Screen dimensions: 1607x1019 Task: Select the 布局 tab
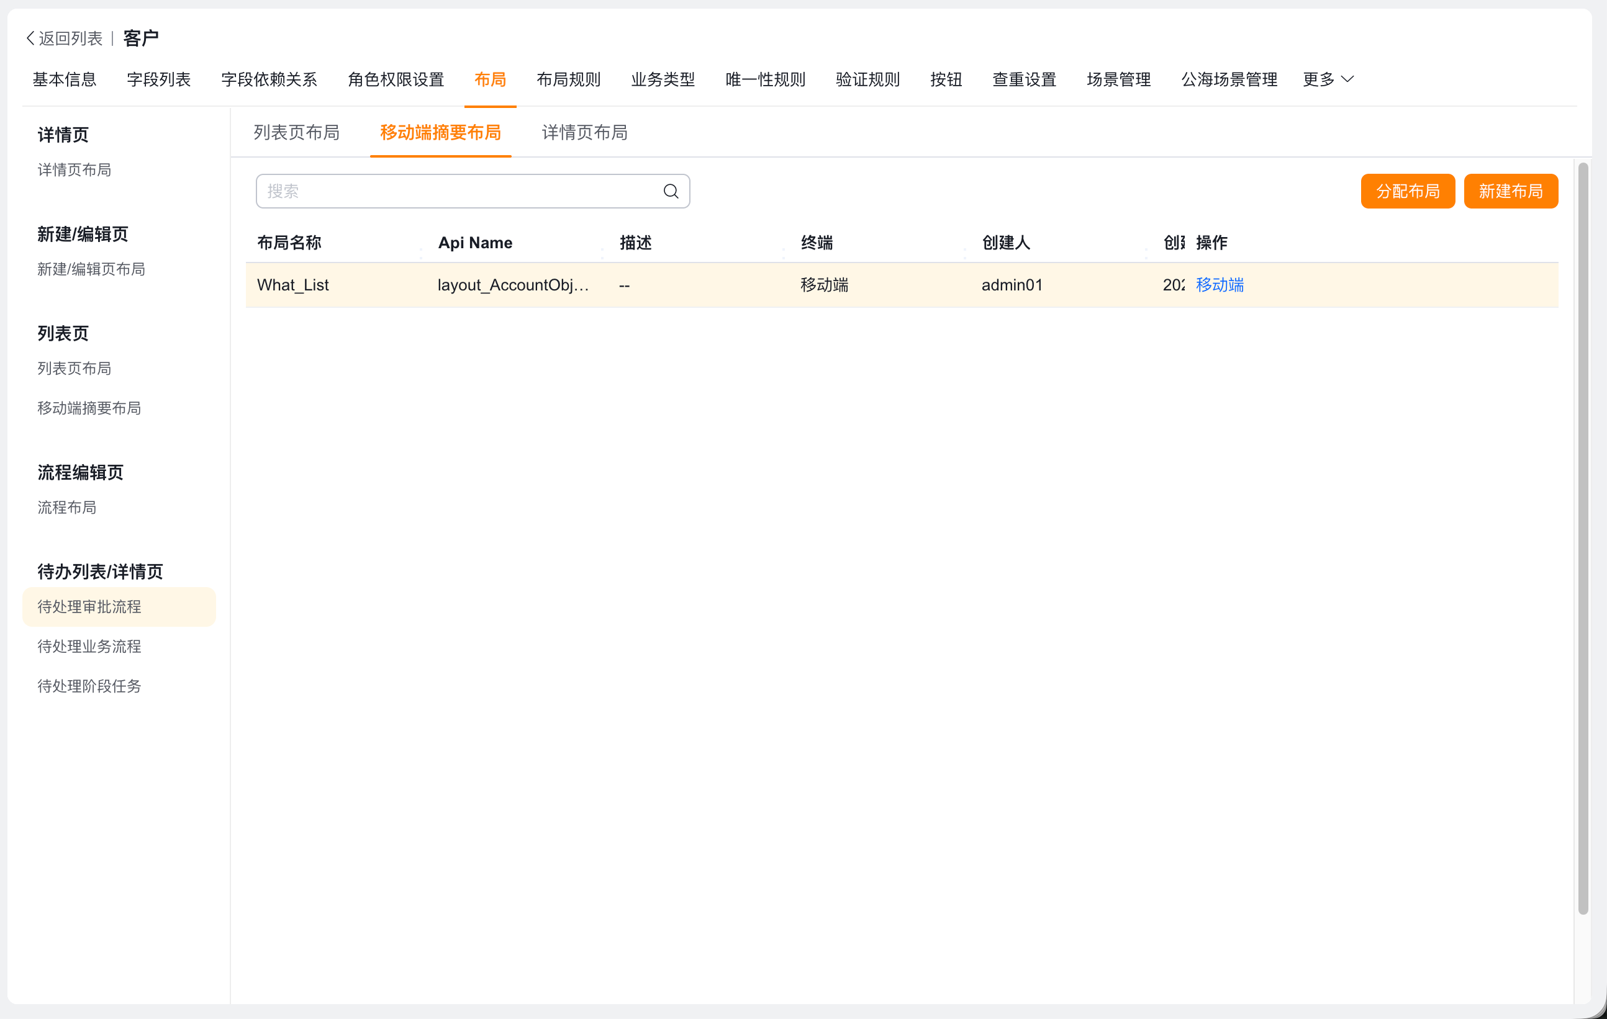(x=491, y=79)
